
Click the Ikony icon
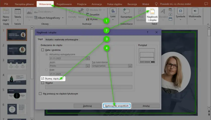click(81, 11)
